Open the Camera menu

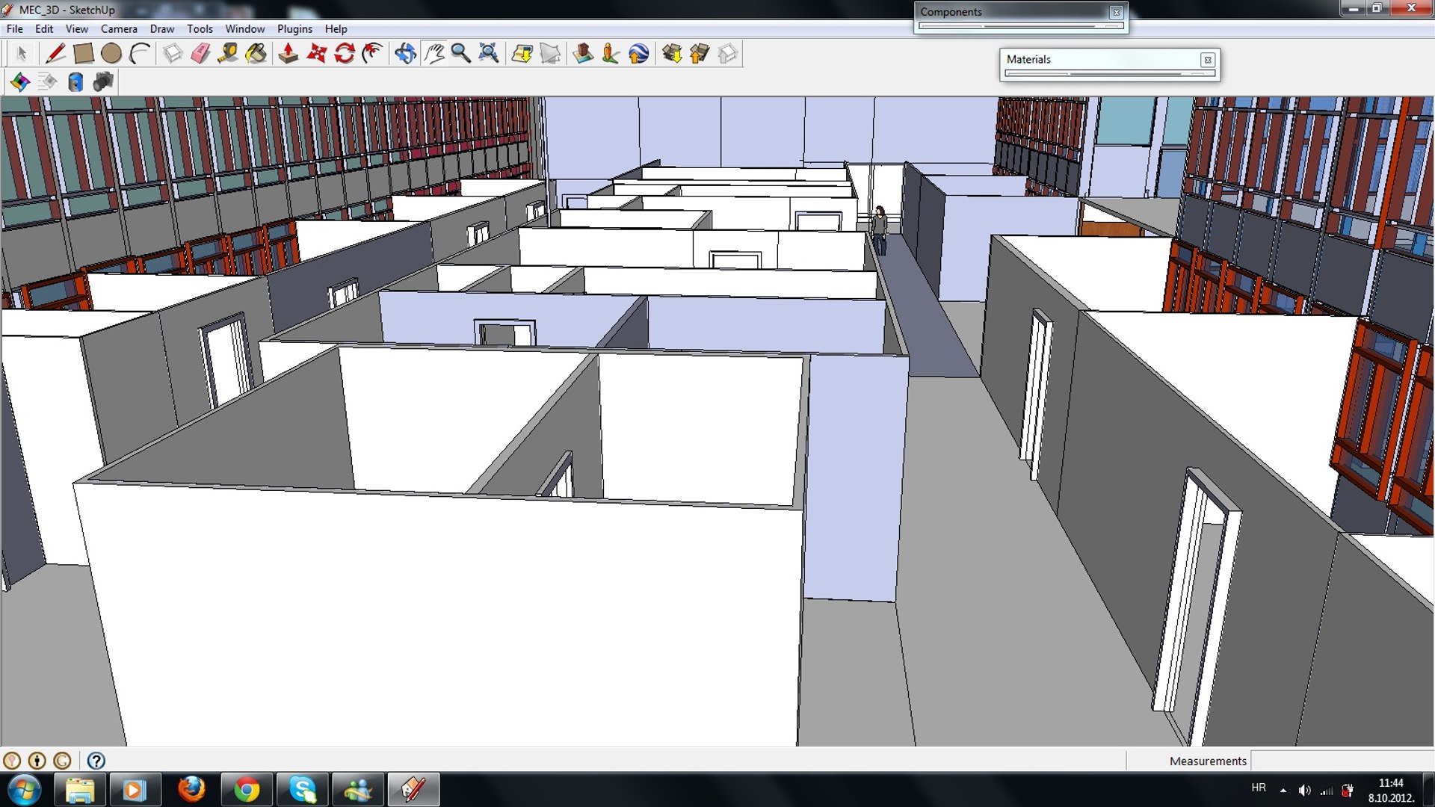click(x=119, y=28)
